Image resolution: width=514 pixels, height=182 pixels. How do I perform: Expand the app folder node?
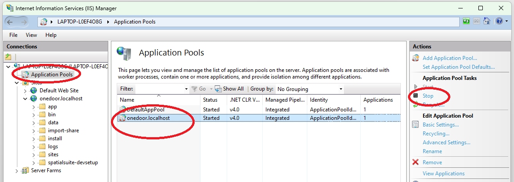[x=34, y=107]
